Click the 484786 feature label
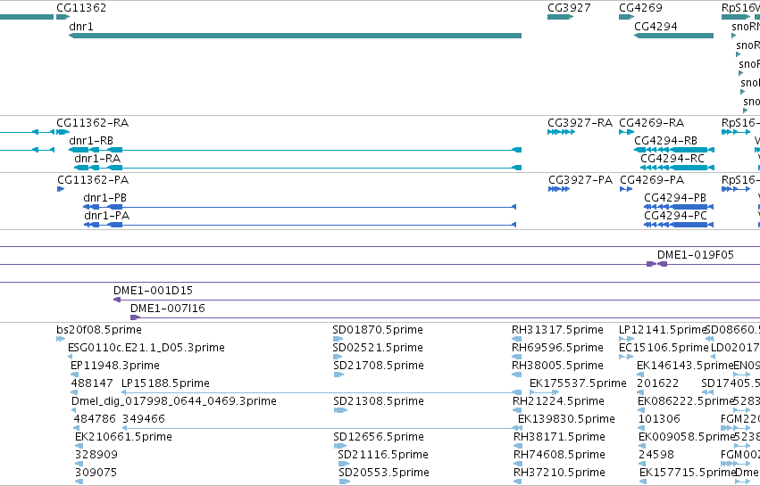 tap(95, 419)
